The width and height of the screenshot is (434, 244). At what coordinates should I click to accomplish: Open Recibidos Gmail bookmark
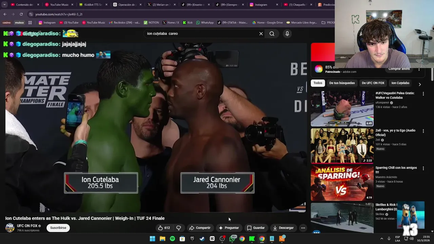click(125, 23)
